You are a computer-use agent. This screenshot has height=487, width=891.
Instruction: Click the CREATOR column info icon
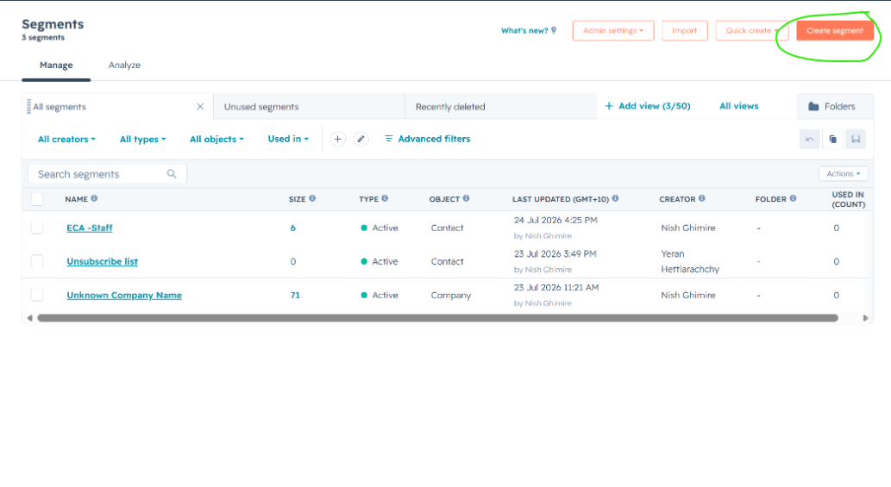pos(702,198)
